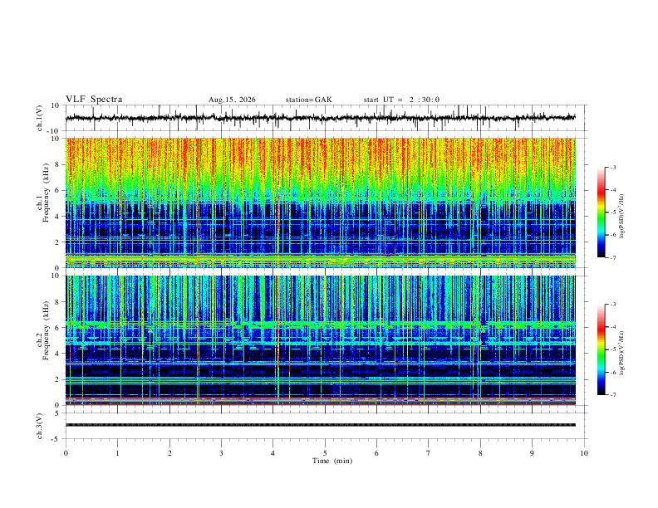Click the ch.3(V) axis label
This screenshot has height=508, width=658.
(40, 426)
